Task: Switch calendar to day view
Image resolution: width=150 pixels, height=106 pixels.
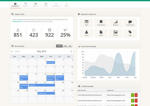Action: point(70,46)
